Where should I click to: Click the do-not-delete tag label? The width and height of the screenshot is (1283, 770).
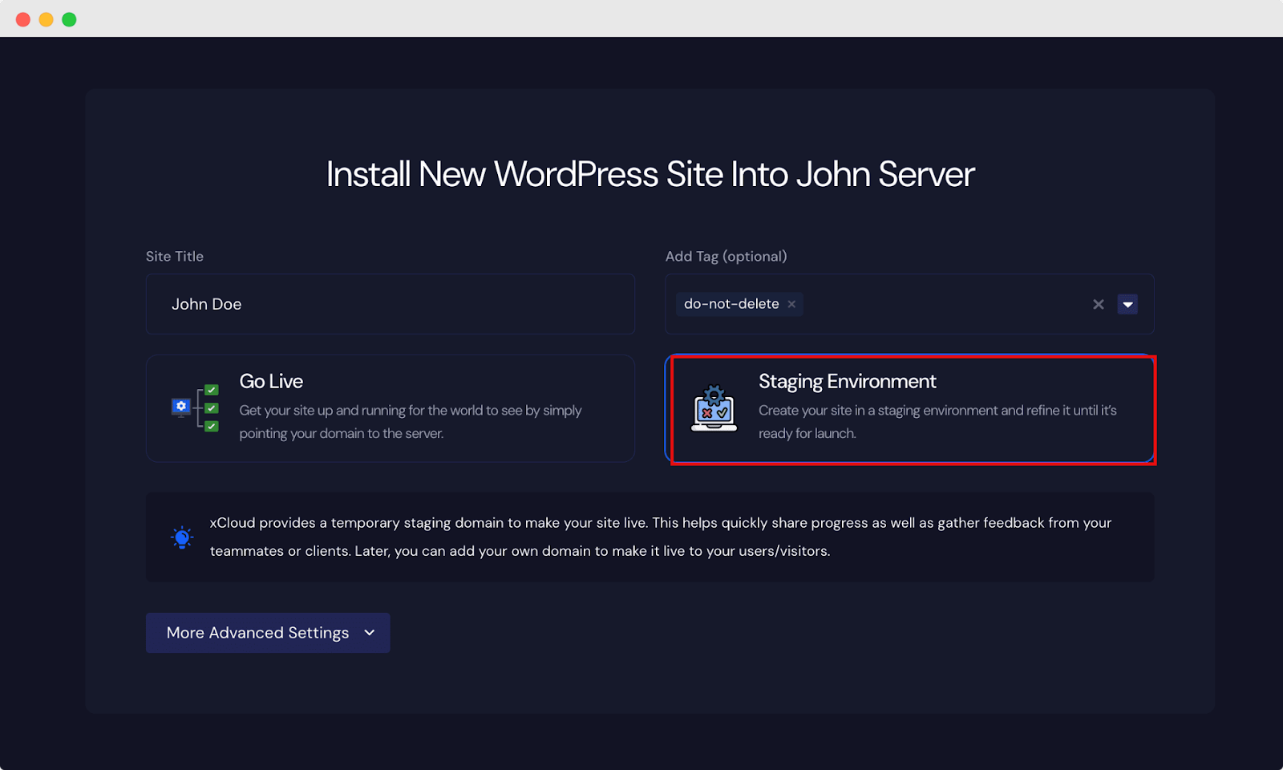tap(731, 304)
